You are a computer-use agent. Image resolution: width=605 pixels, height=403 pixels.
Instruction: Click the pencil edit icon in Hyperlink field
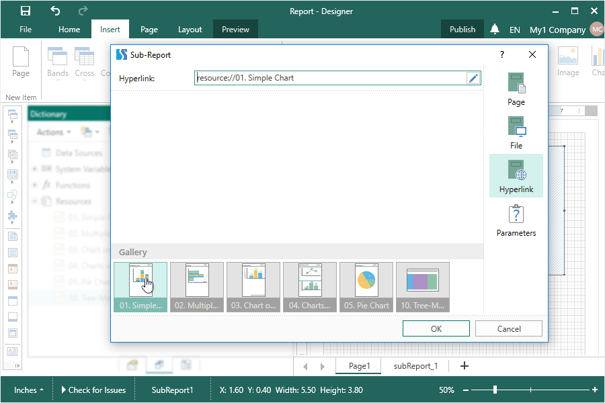pos(473,78)
